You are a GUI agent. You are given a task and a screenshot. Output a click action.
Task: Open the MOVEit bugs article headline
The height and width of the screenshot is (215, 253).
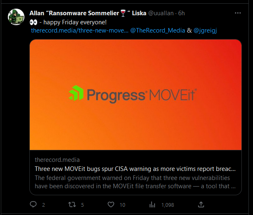coord(135,169)
